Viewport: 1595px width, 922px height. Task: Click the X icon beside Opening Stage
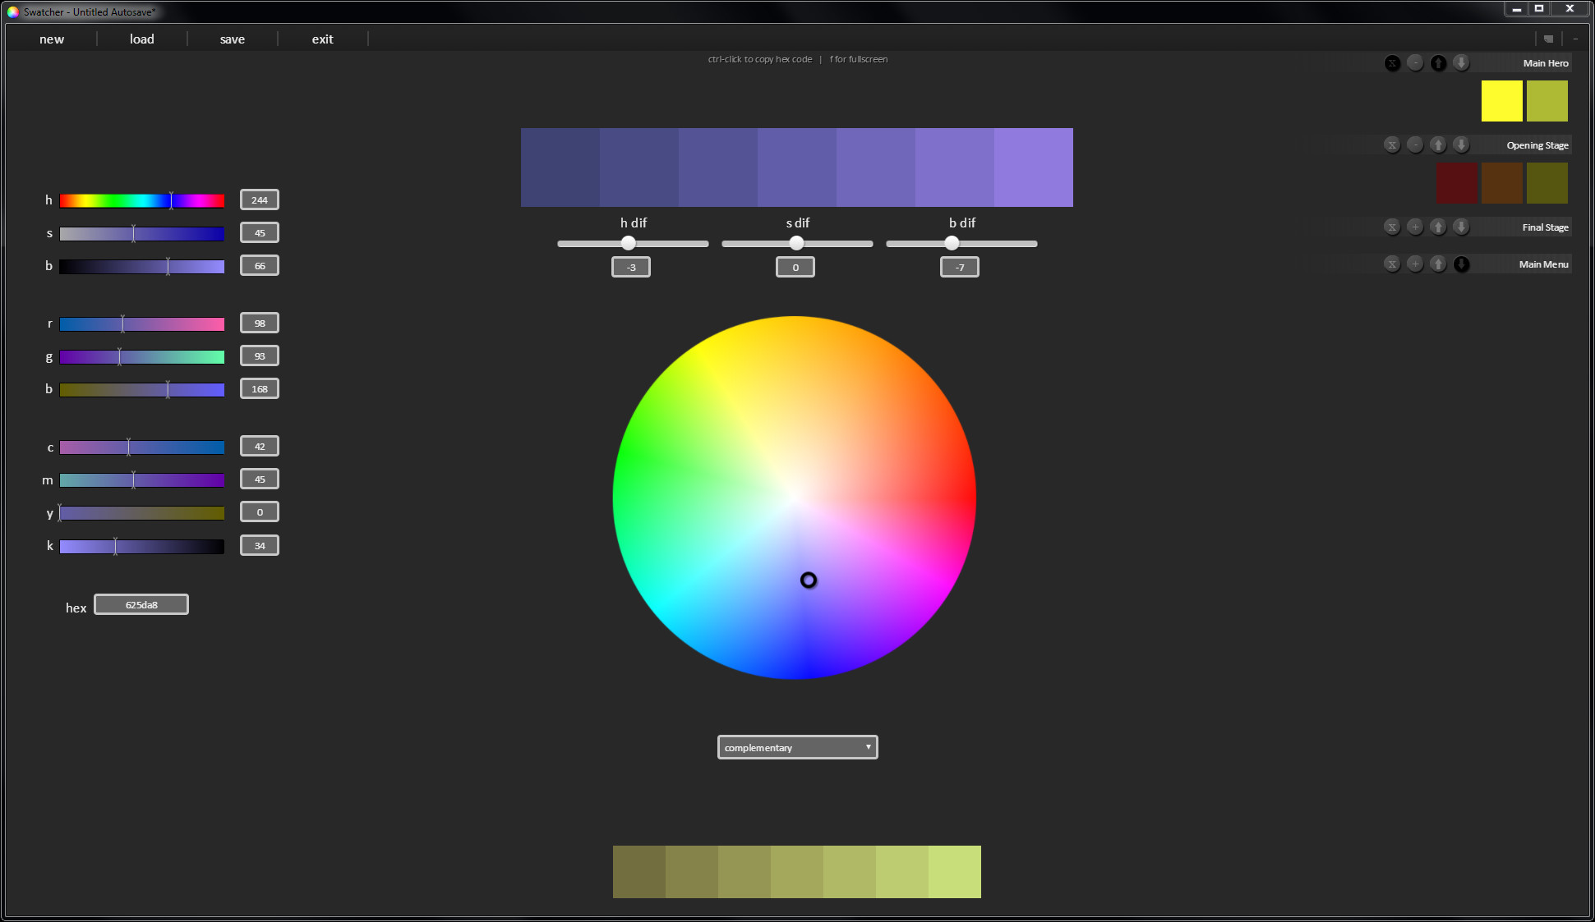point(1392,144)
